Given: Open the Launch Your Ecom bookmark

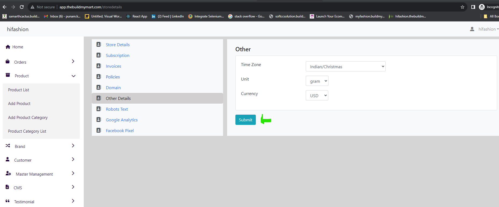Looking at the screenshot, I should point(327,16).
